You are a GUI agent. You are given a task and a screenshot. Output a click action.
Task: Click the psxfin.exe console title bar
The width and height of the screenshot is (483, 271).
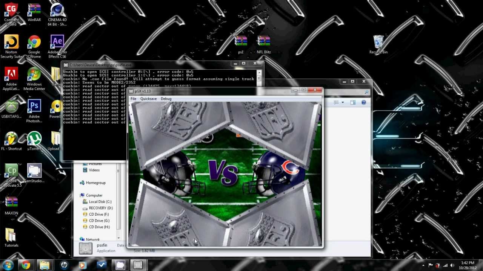147,65
